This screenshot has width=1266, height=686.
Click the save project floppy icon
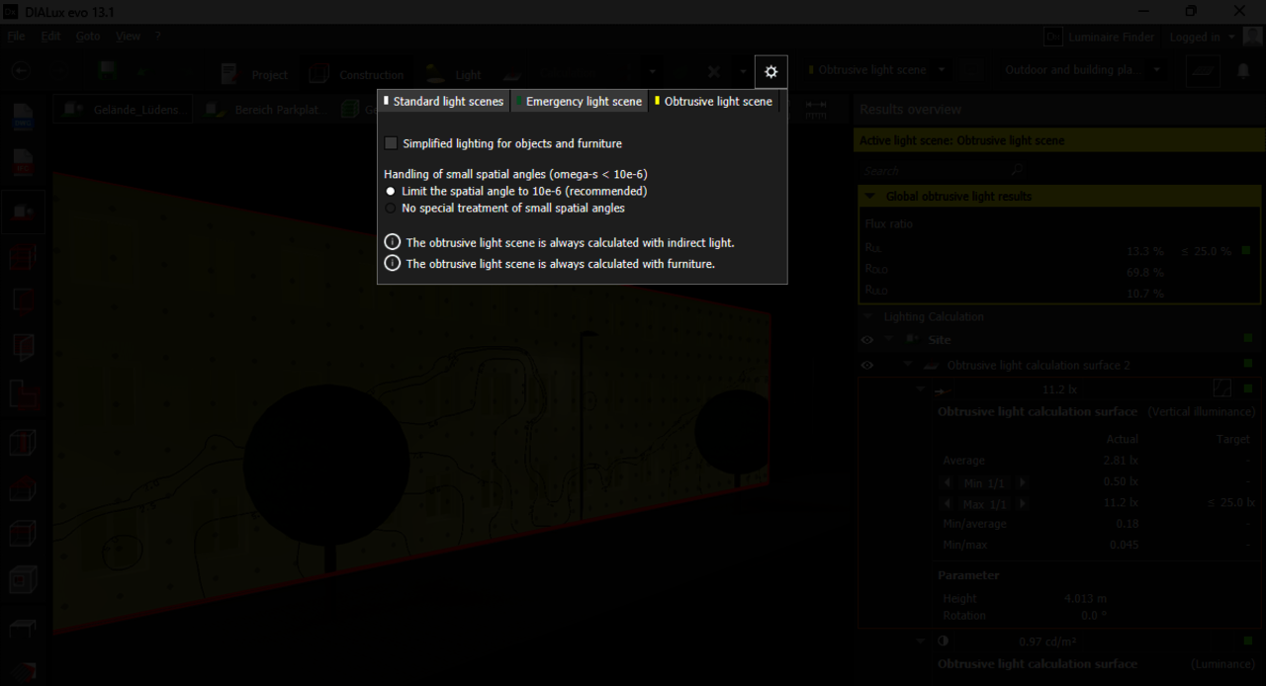[108, 71]
